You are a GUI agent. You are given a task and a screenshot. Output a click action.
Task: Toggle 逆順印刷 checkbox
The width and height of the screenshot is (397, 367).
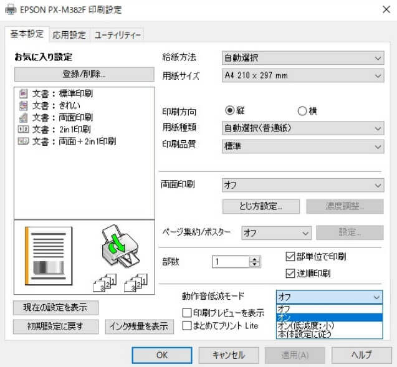click(290, 273)
